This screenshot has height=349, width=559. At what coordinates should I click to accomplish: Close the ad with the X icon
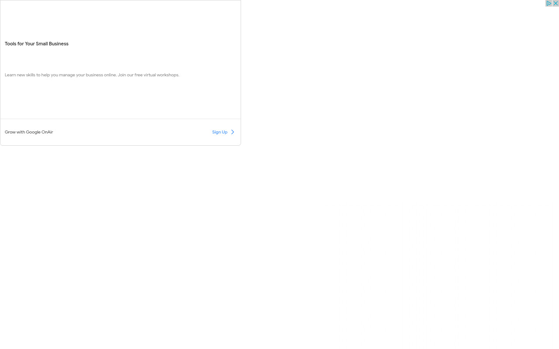[556, 3]
